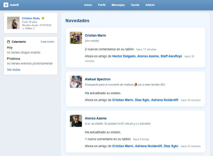Screen dimensions: 213x156
Task: Click Alonso Azeme's avatar picture
Action: (x=76, y=121)
